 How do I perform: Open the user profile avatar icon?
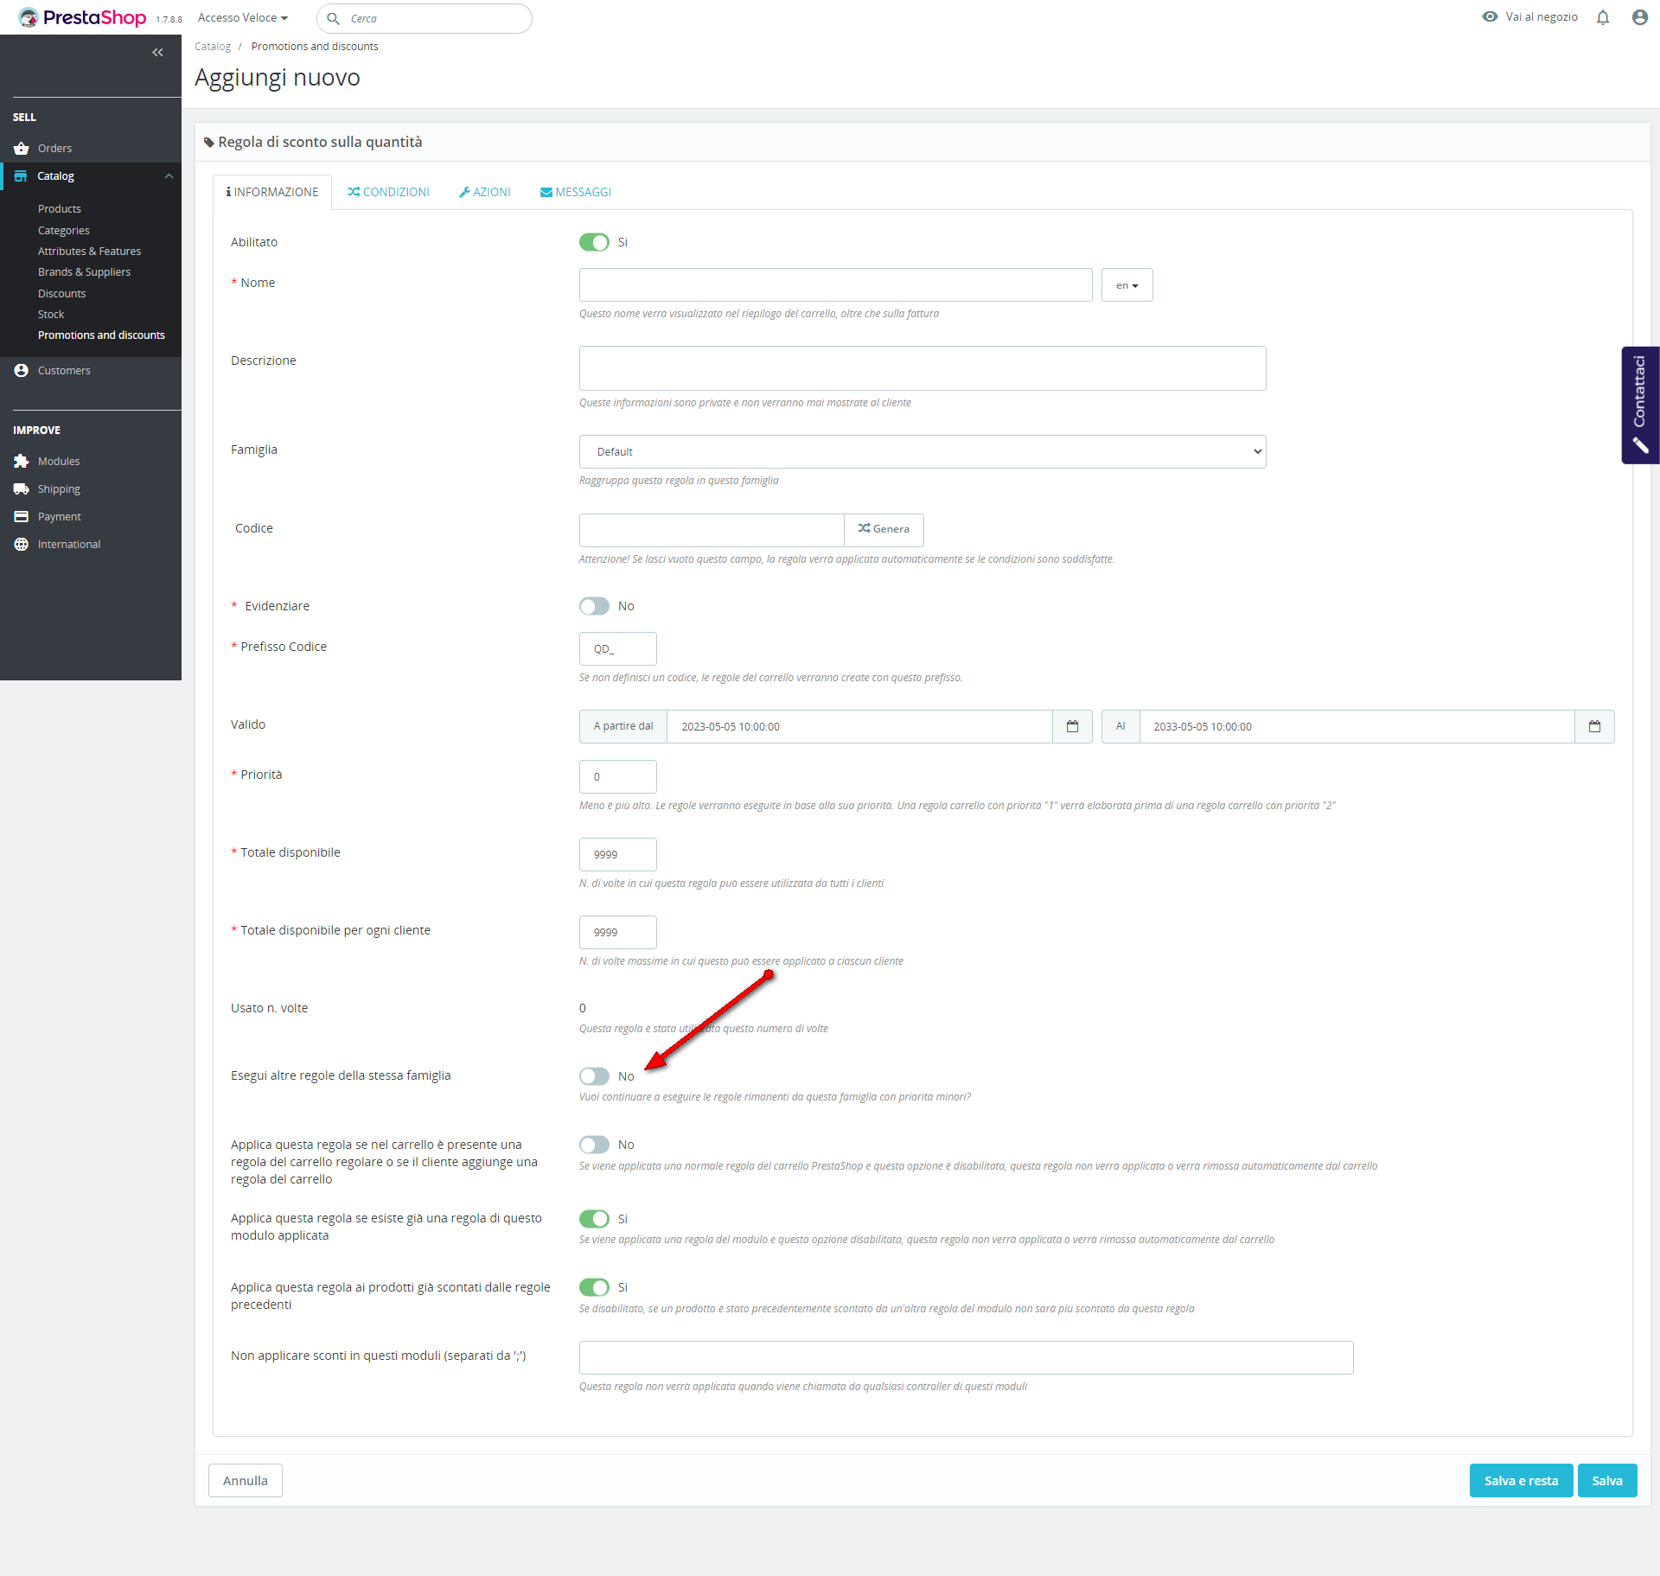tap(1639, 17)
